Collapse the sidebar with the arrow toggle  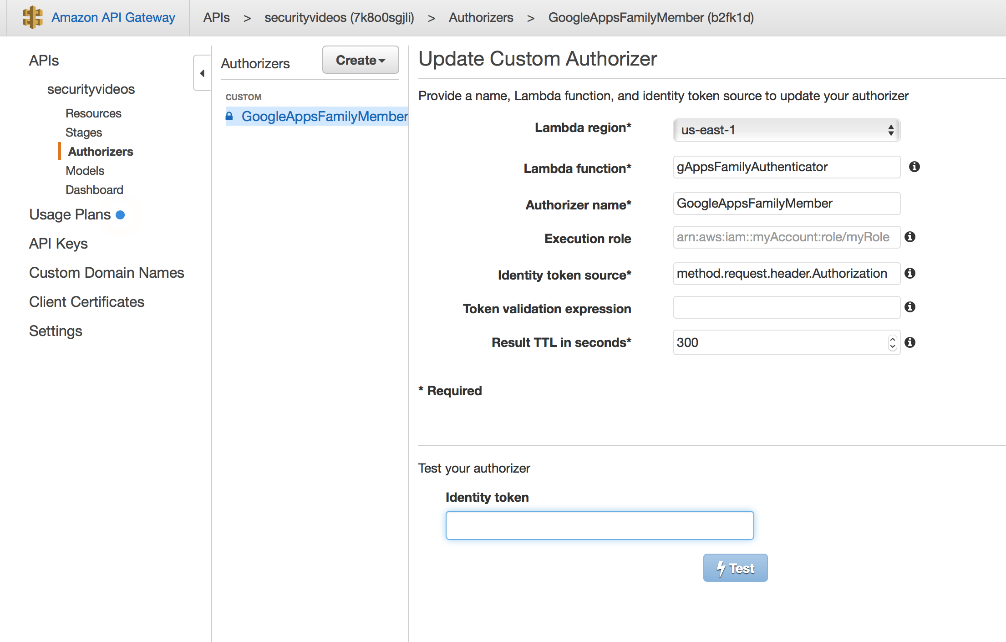point(202,73)
